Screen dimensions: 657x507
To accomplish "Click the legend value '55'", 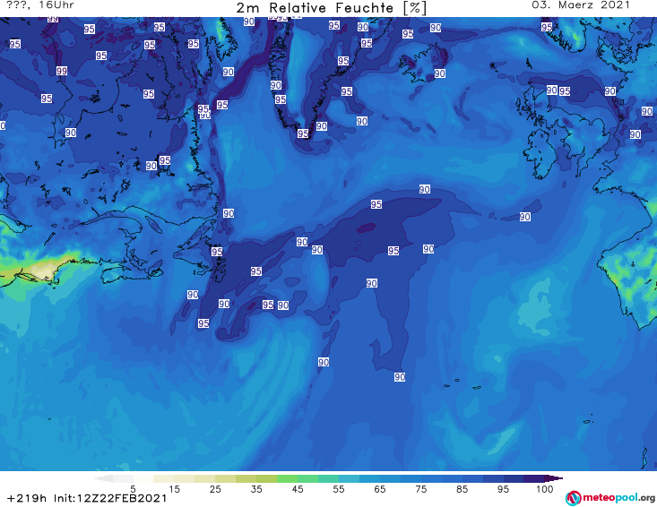I will pos(338,489).
